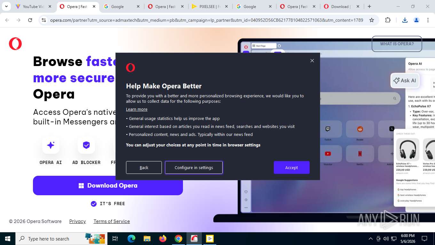Screen dimensions: 435x245
Task: Open the Chrome extensions puzzle icon
Action: pos(388,20)
